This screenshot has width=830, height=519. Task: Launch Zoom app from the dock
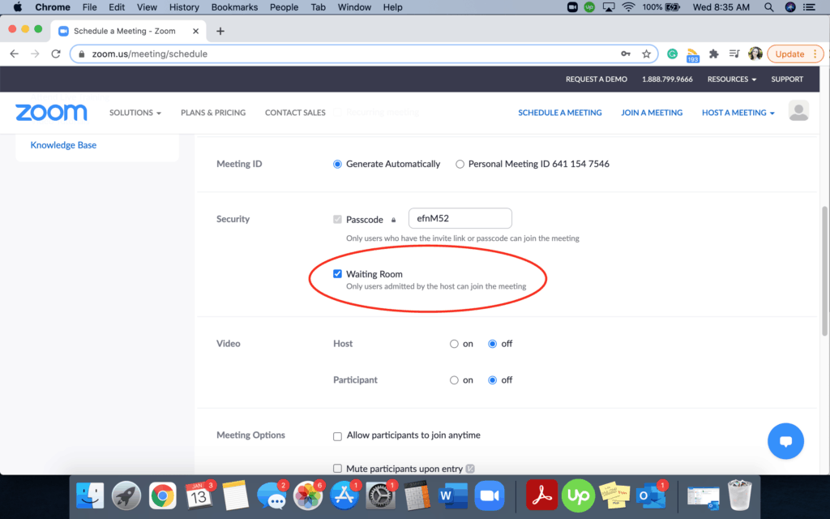point(487,495)
